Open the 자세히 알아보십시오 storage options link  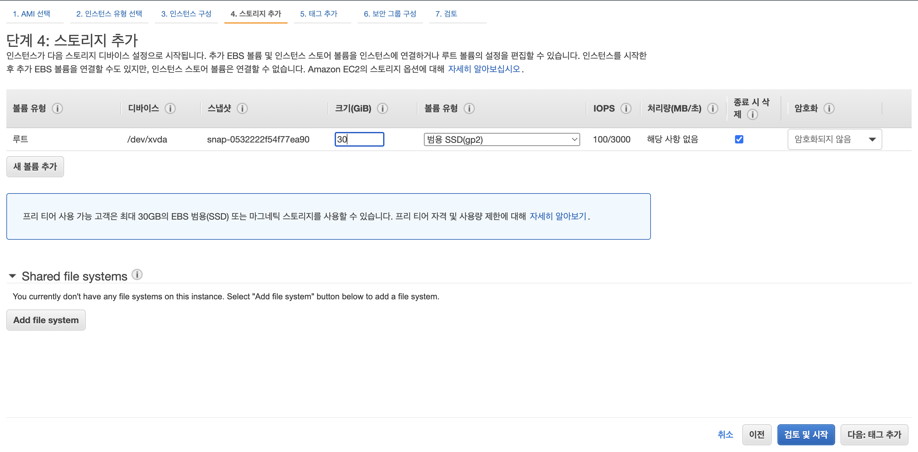pyautogui.click(x=484, y=69)
